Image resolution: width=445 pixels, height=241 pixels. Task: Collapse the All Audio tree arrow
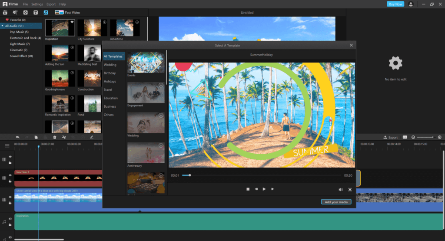pos(2,26)
